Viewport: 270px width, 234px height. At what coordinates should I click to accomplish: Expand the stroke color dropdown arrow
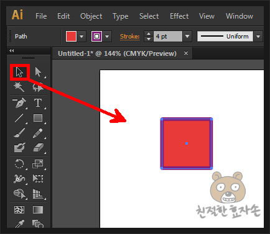click(107, 37)
